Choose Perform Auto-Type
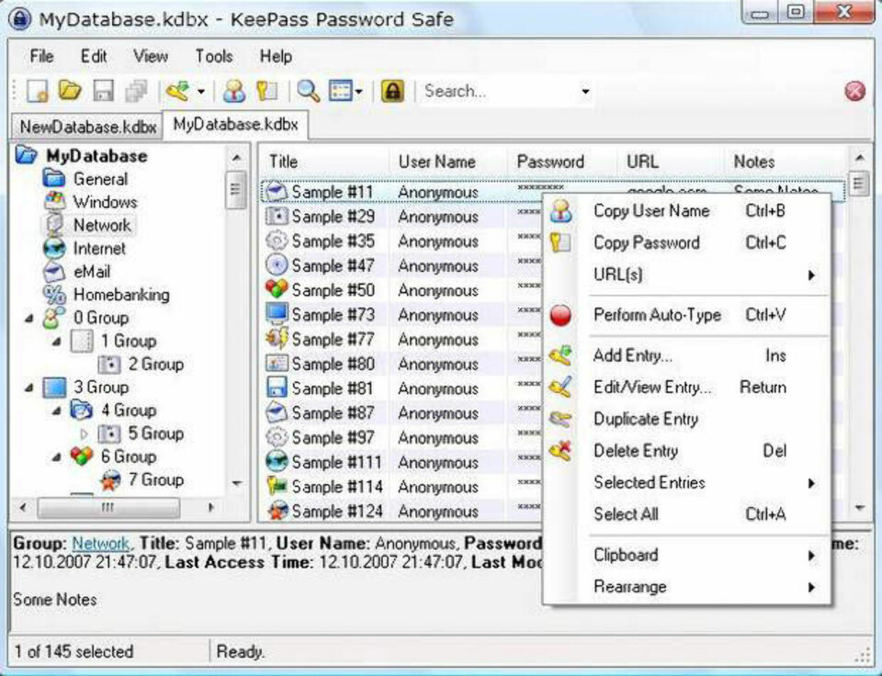 point(687,315)
